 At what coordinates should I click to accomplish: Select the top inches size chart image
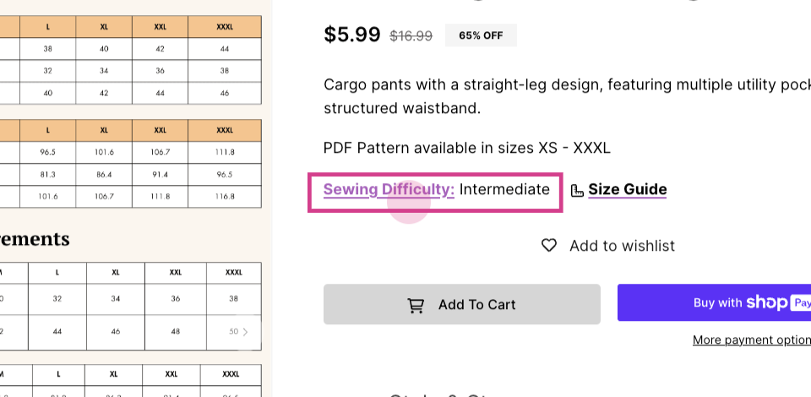click(131, 60)
